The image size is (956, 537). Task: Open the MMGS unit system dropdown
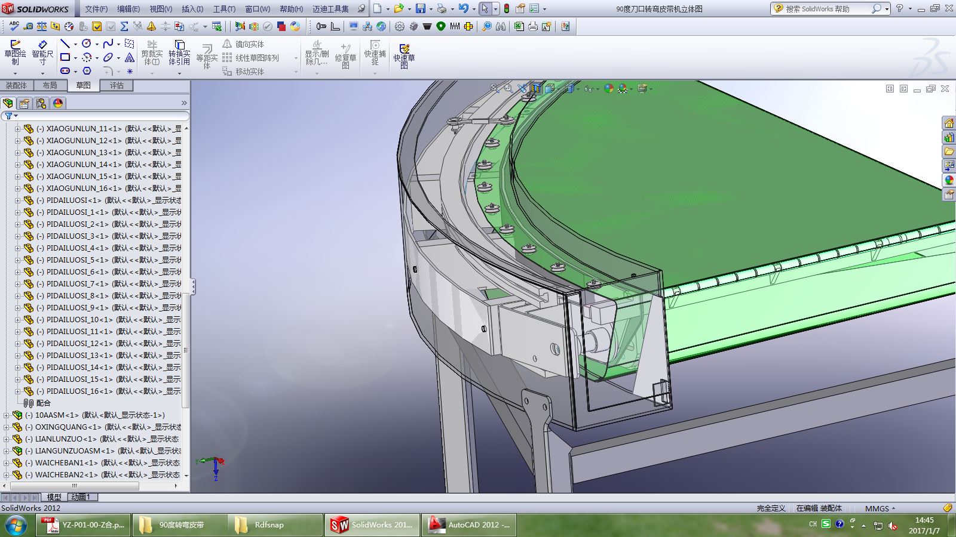[x=880, y=508]
